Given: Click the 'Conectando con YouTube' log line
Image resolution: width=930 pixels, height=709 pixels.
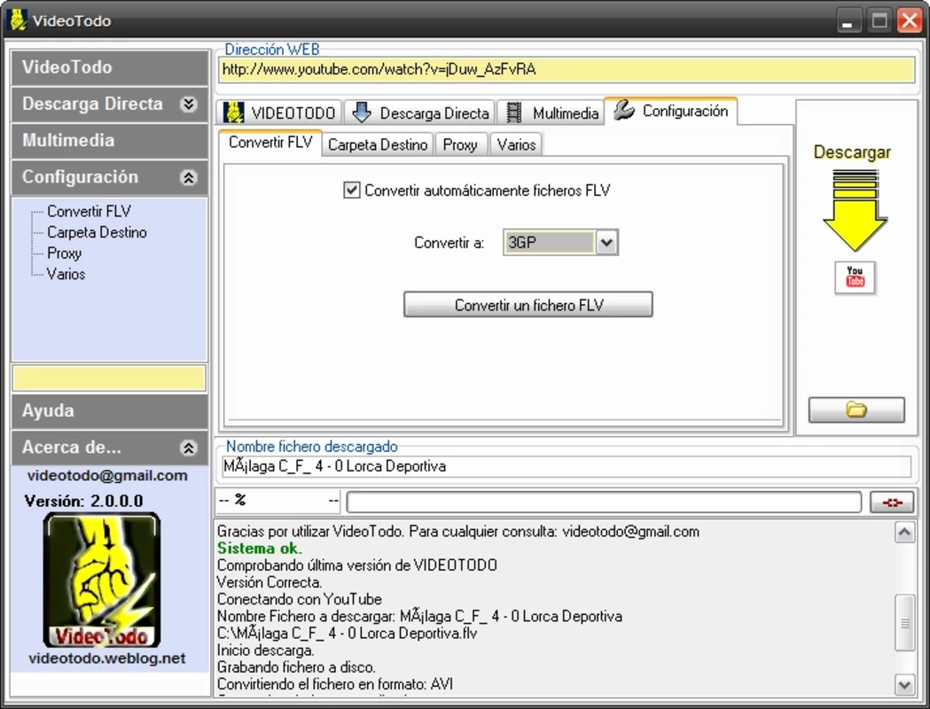Looking at the screenshot, I should coord(300,599).
